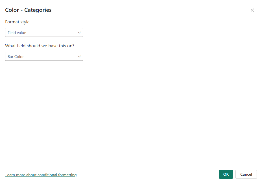Viewport: 260px width, 181px height.
Task: Close the Color - Categories dialog
Action: tap(252, 10)
